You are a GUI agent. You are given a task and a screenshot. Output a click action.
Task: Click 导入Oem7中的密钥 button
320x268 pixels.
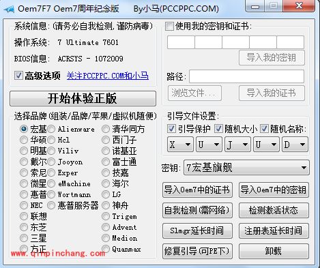[x=274, y=190]
